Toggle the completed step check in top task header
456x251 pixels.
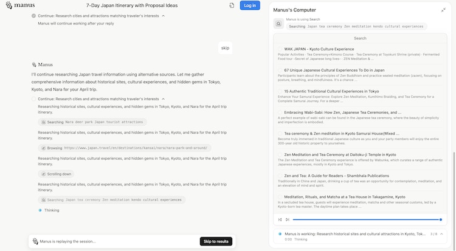tap(33, 15)
